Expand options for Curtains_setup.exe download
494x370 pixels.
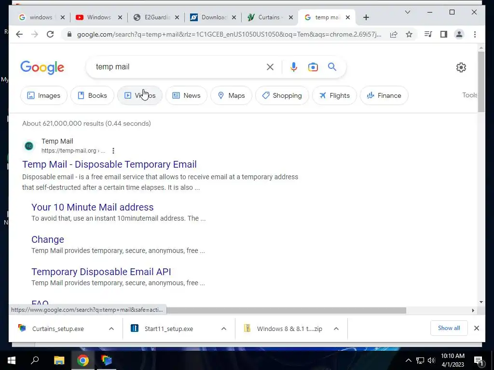click(x=111, y=329)
